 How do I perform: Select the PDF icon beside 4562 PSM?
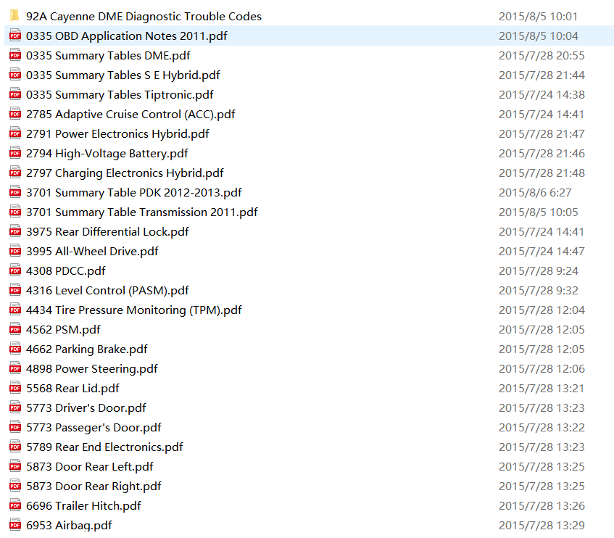tap(15, 329)
